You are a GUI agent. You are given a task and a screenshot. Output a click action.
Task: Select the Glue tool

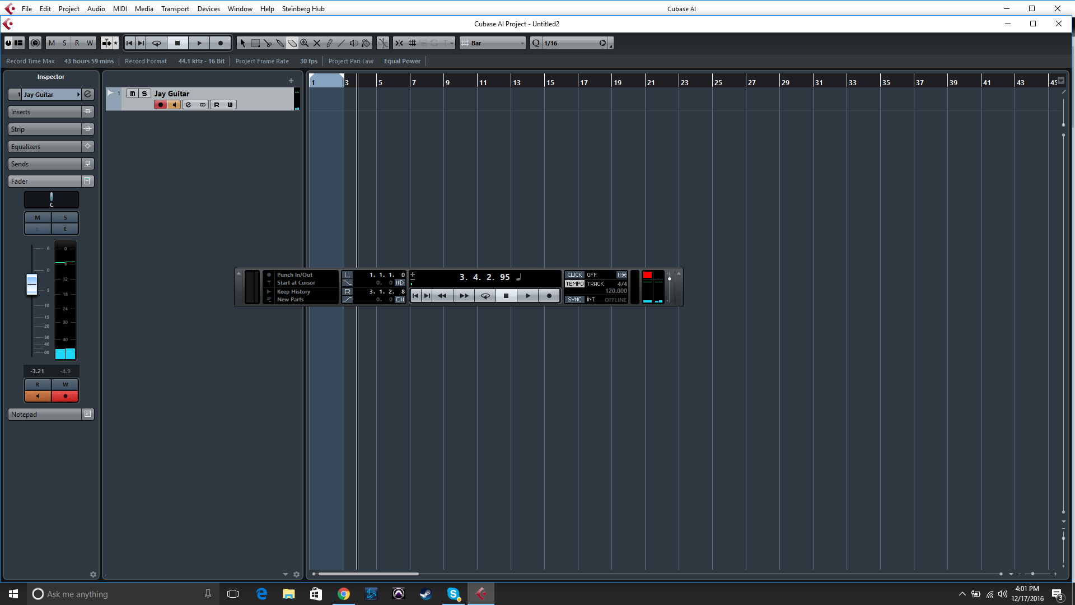(x=280, y=43)
